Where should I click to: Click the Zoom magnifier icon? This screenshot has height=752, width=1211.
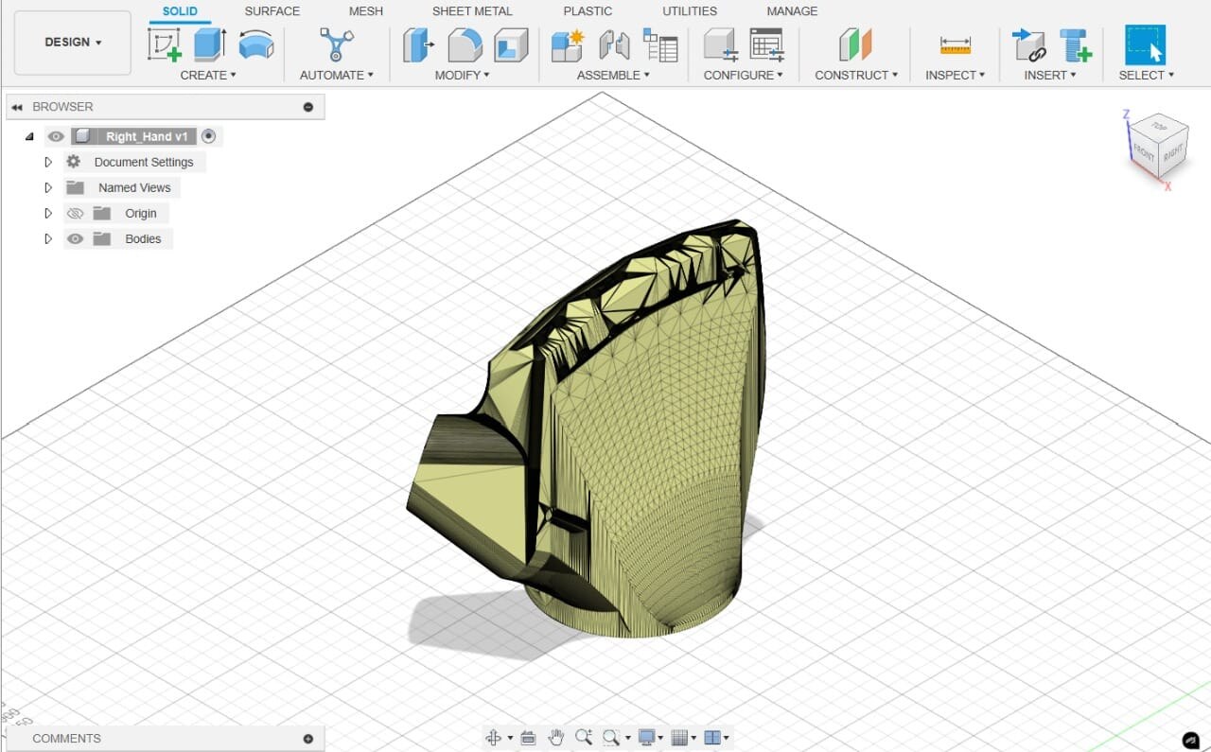583,738
